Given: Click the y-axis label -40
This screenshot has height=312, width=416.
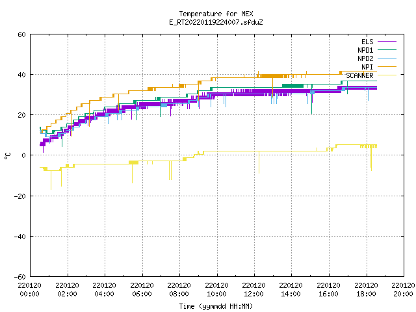Looking at the screenshot, I should click(20, 237).
